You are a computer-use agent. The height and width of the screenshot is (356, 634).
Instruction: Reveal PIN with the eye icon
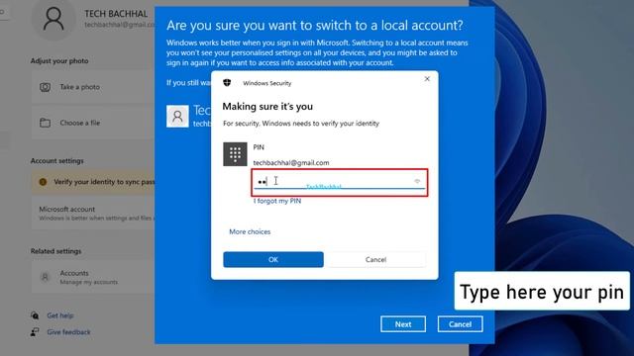coord(417,181)
